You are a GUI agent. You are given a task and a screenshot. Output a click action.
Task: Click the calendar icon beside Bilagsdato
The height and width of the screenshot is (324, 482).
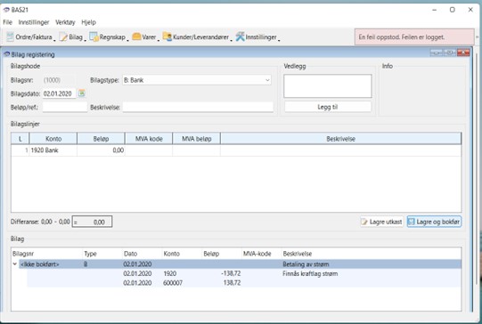[x=82, y=93]
